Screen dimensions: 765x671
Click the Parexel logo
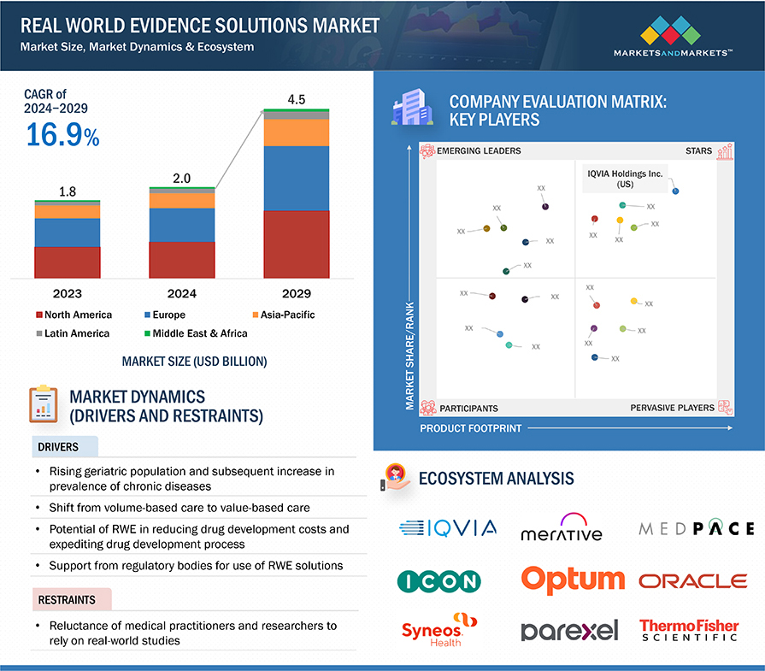tap(569, 631)
